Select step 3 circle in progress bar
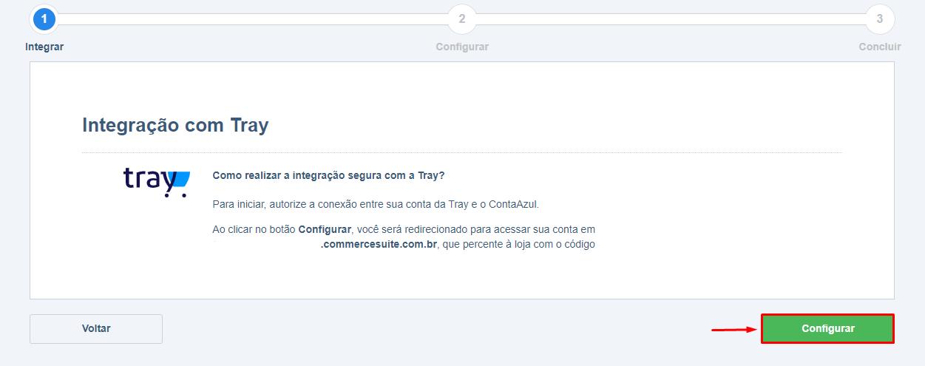 click(880, 19)
